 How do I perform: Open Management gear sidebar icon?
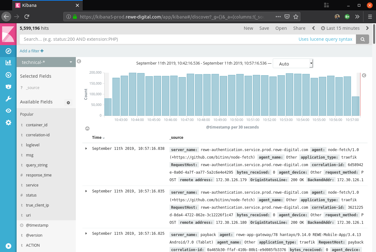click(x=8, y=123)
